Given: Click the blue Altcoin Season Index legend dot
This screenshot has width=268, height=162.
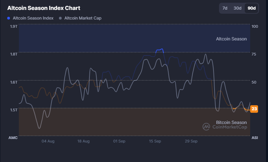Looking at the screenshot, I should (9, 18).
